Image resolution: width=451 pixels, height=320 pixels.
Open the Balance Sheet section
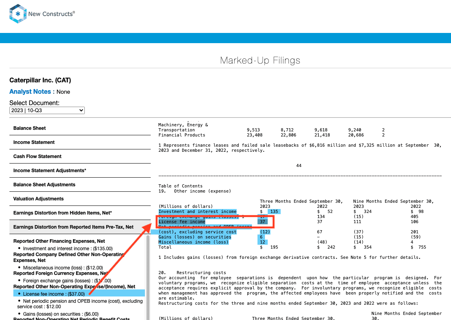80,128
